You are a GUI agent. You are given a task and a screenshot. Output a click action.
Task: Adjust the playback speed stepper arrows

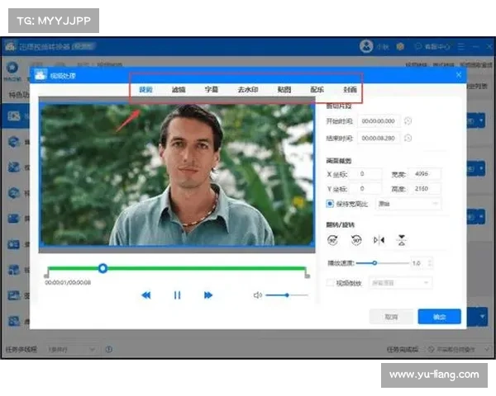pyautogui.click(x=430, y=262)
